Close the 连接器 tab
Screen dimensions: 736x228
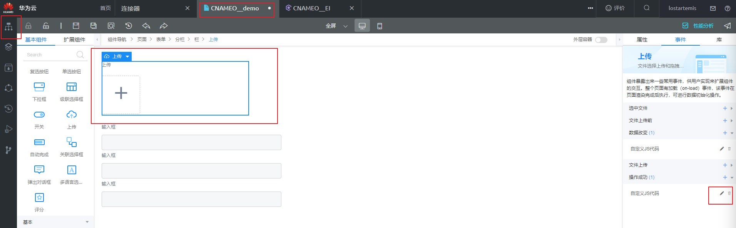187,8
